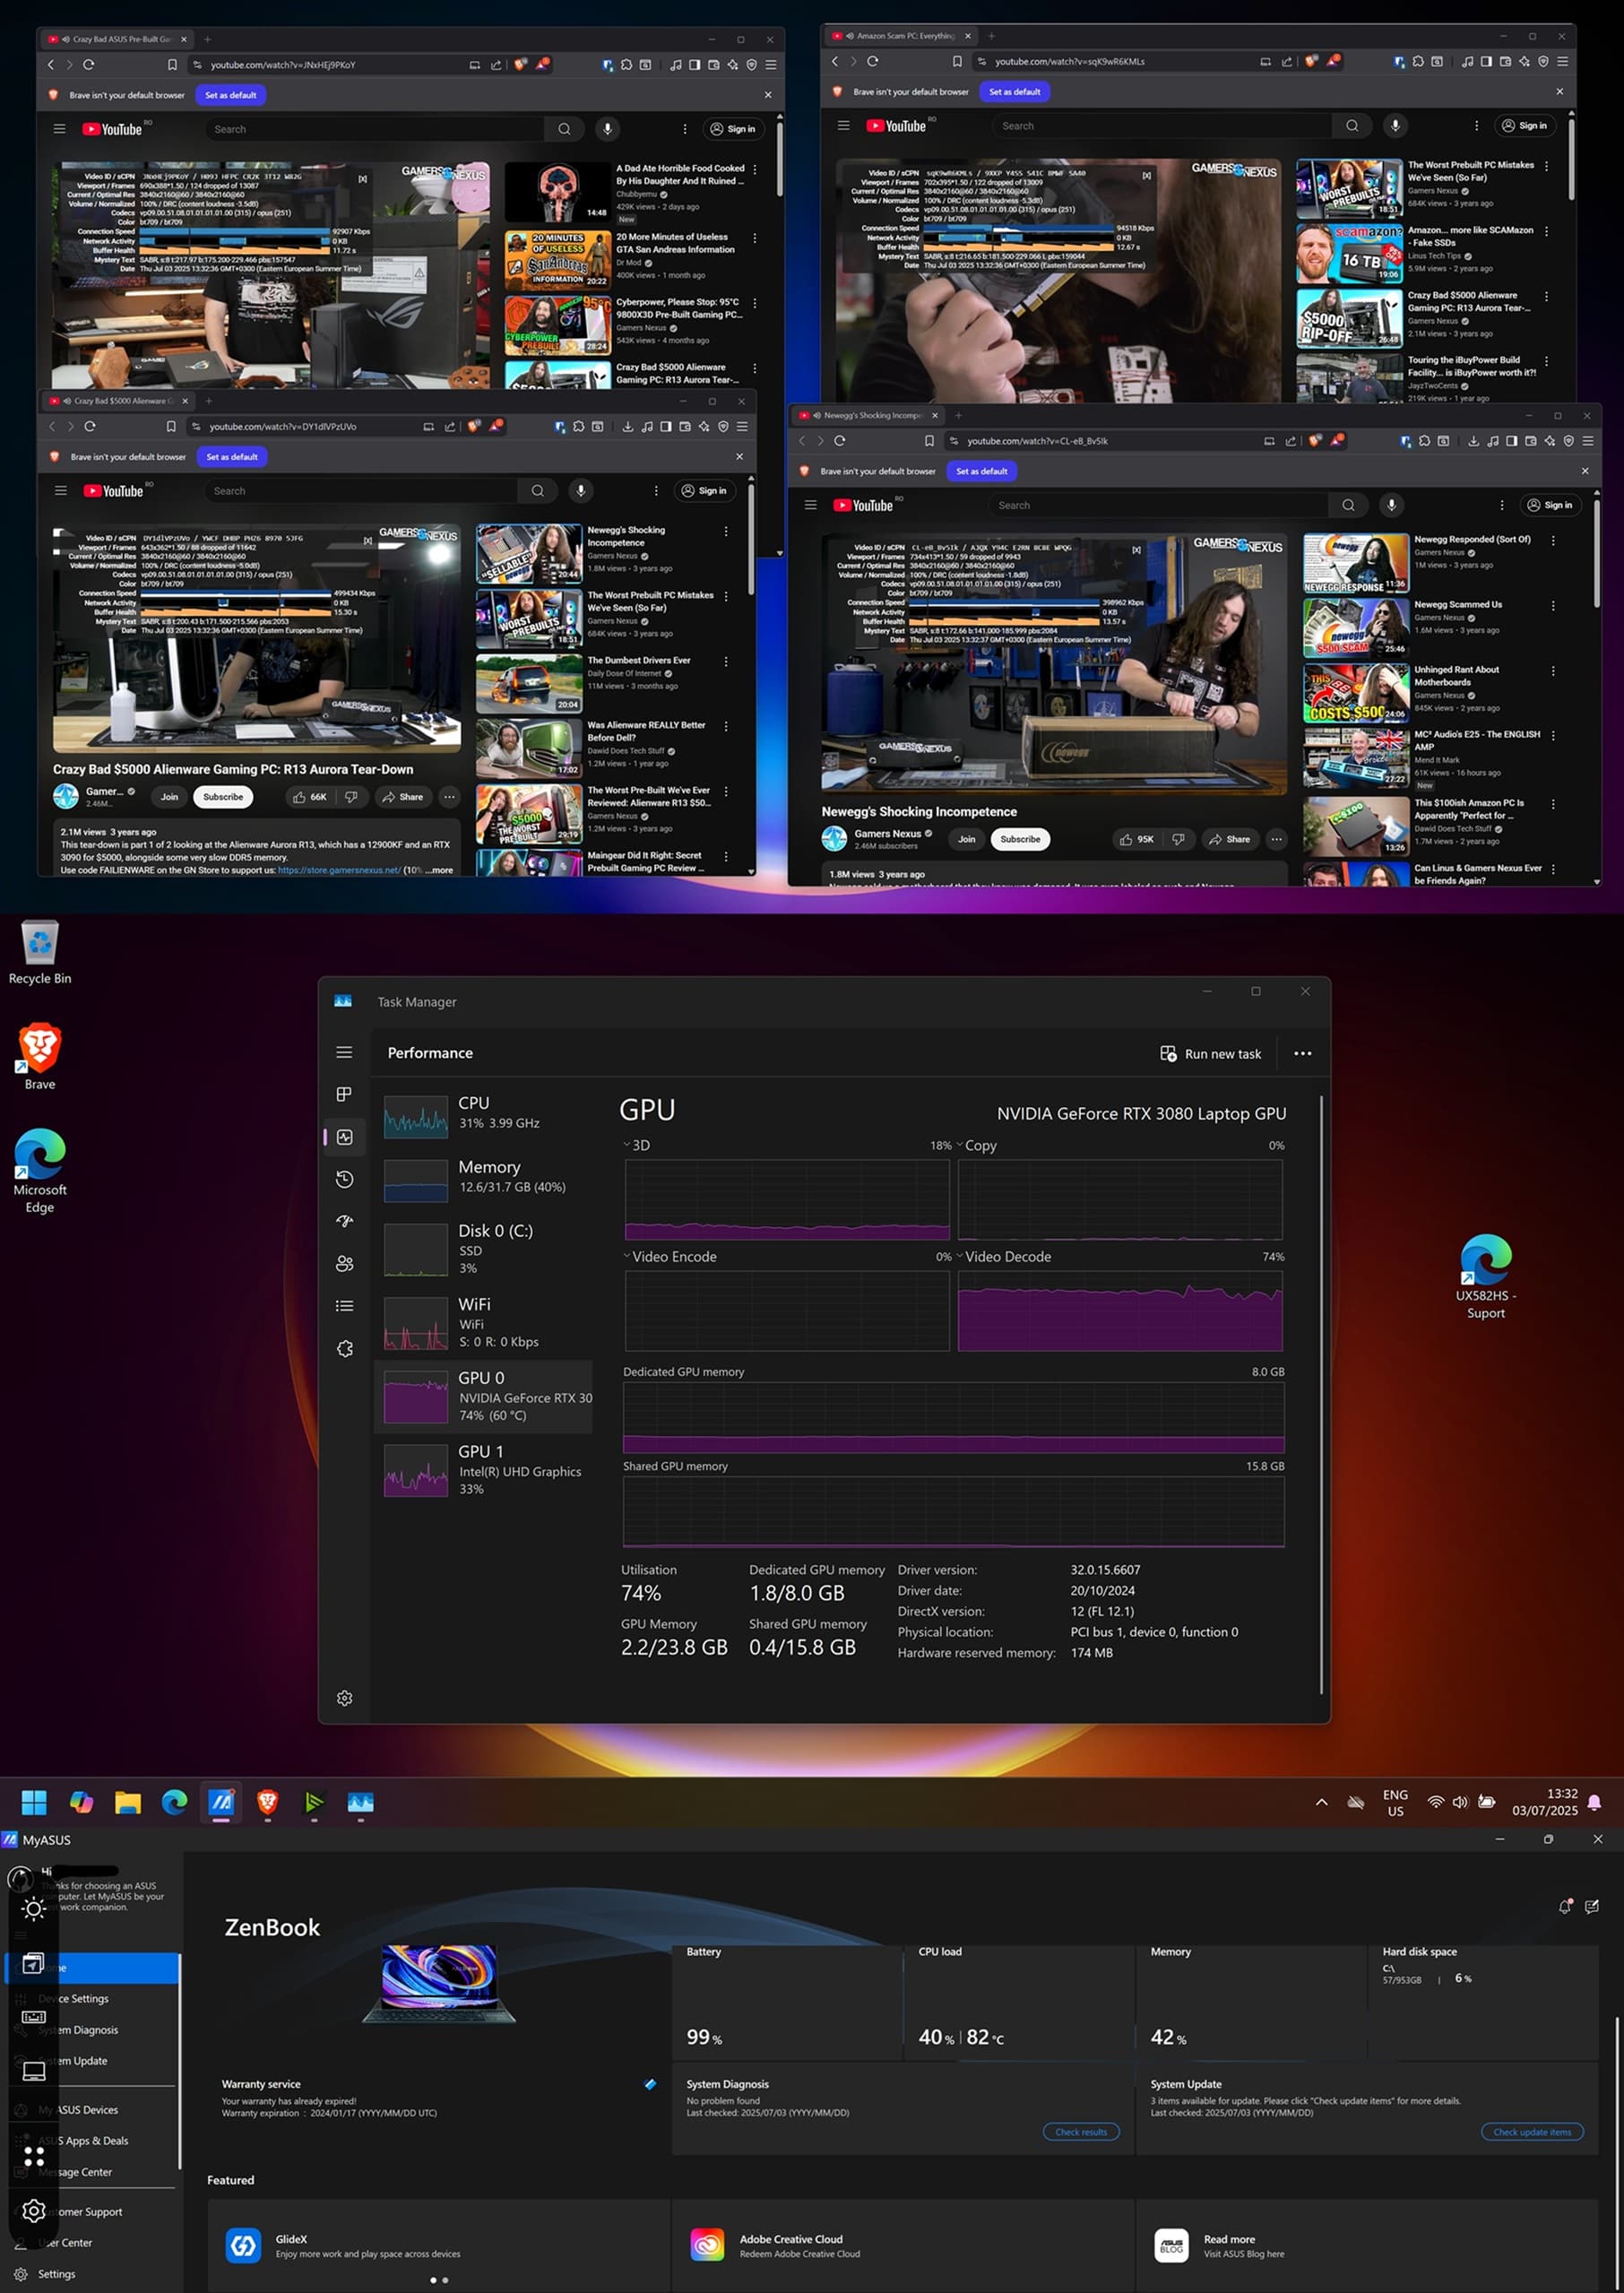
Task: Open Services page in Task Manager sidebar
Action: pyautogui.click(x=344, y=1348)
